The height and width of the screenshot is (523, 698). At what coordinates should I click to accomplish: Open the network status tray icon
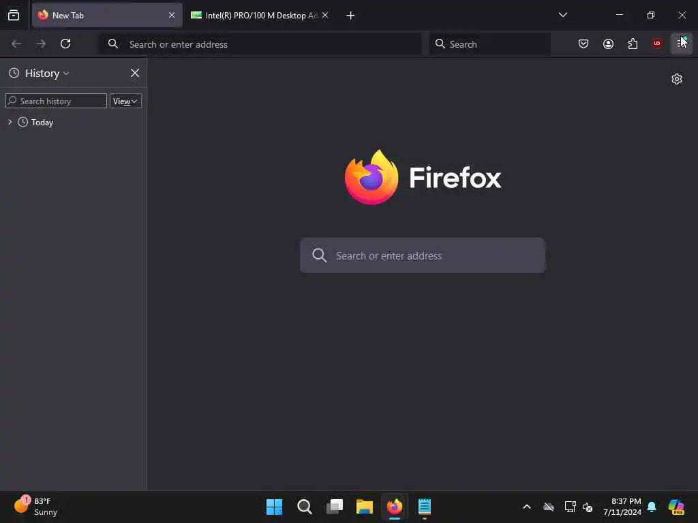(x=570, y=507)
